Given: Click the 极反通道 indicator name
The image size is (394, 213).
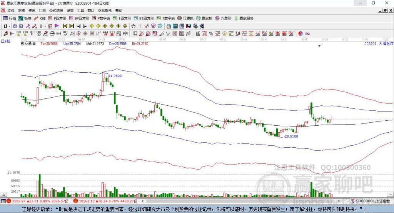Looking at the screenshot, I should [28, 43].
